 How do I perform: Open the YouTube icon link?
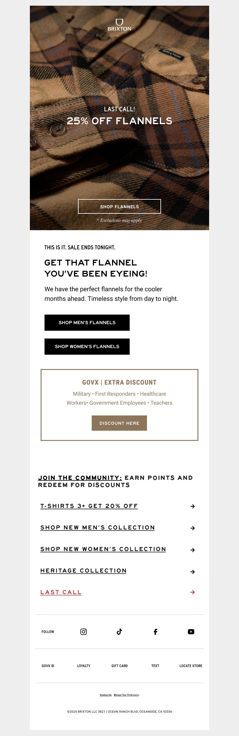click(191, 632)
